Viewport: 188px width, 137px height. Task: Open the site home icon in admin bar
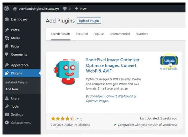tap(15, 8)
